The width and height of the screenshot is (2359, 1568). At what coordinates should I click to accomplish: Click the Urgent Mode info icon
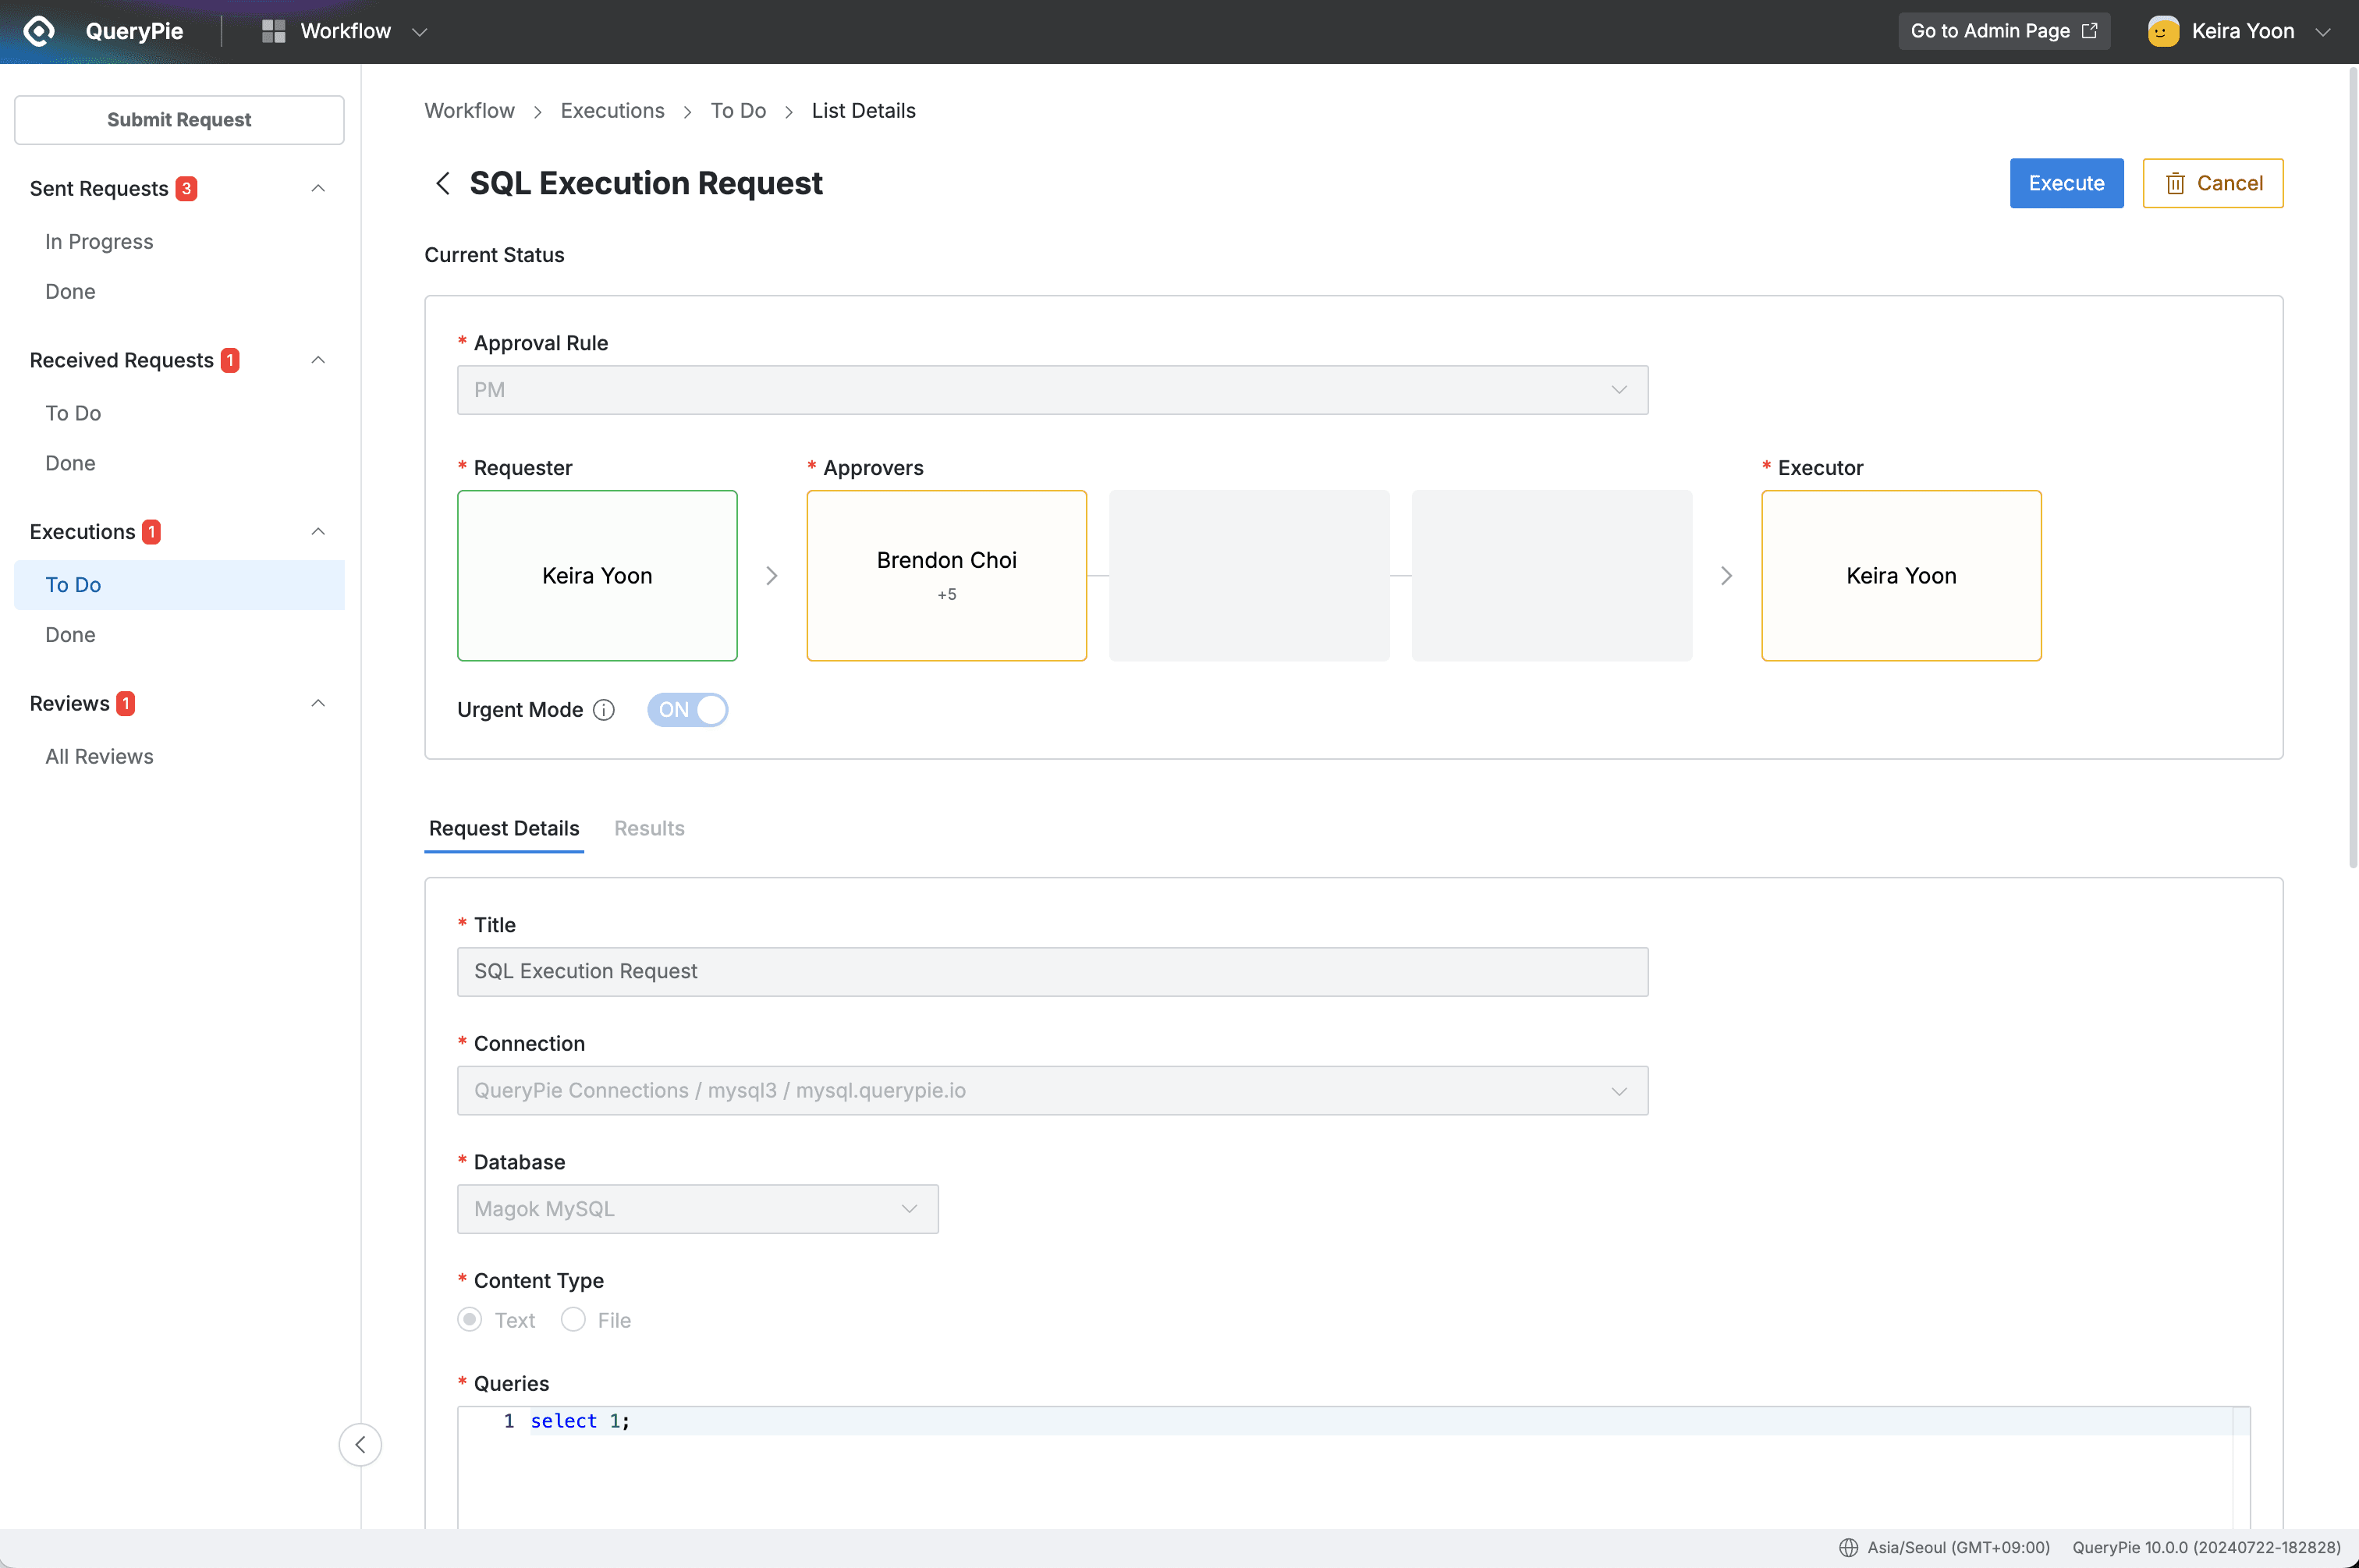pyautogui.click(x=604, y=710)
